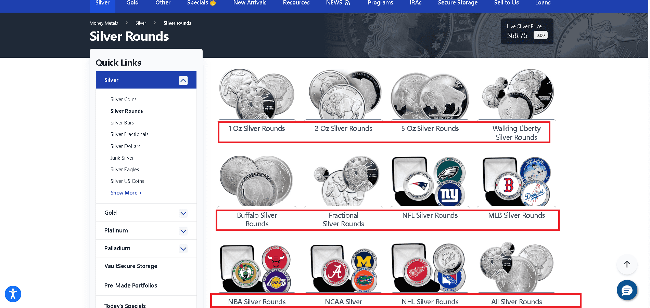Open 1 Oz Silver Rounds coin image
The height and width of the screenshot is (308, 650).
click(257, 94)
